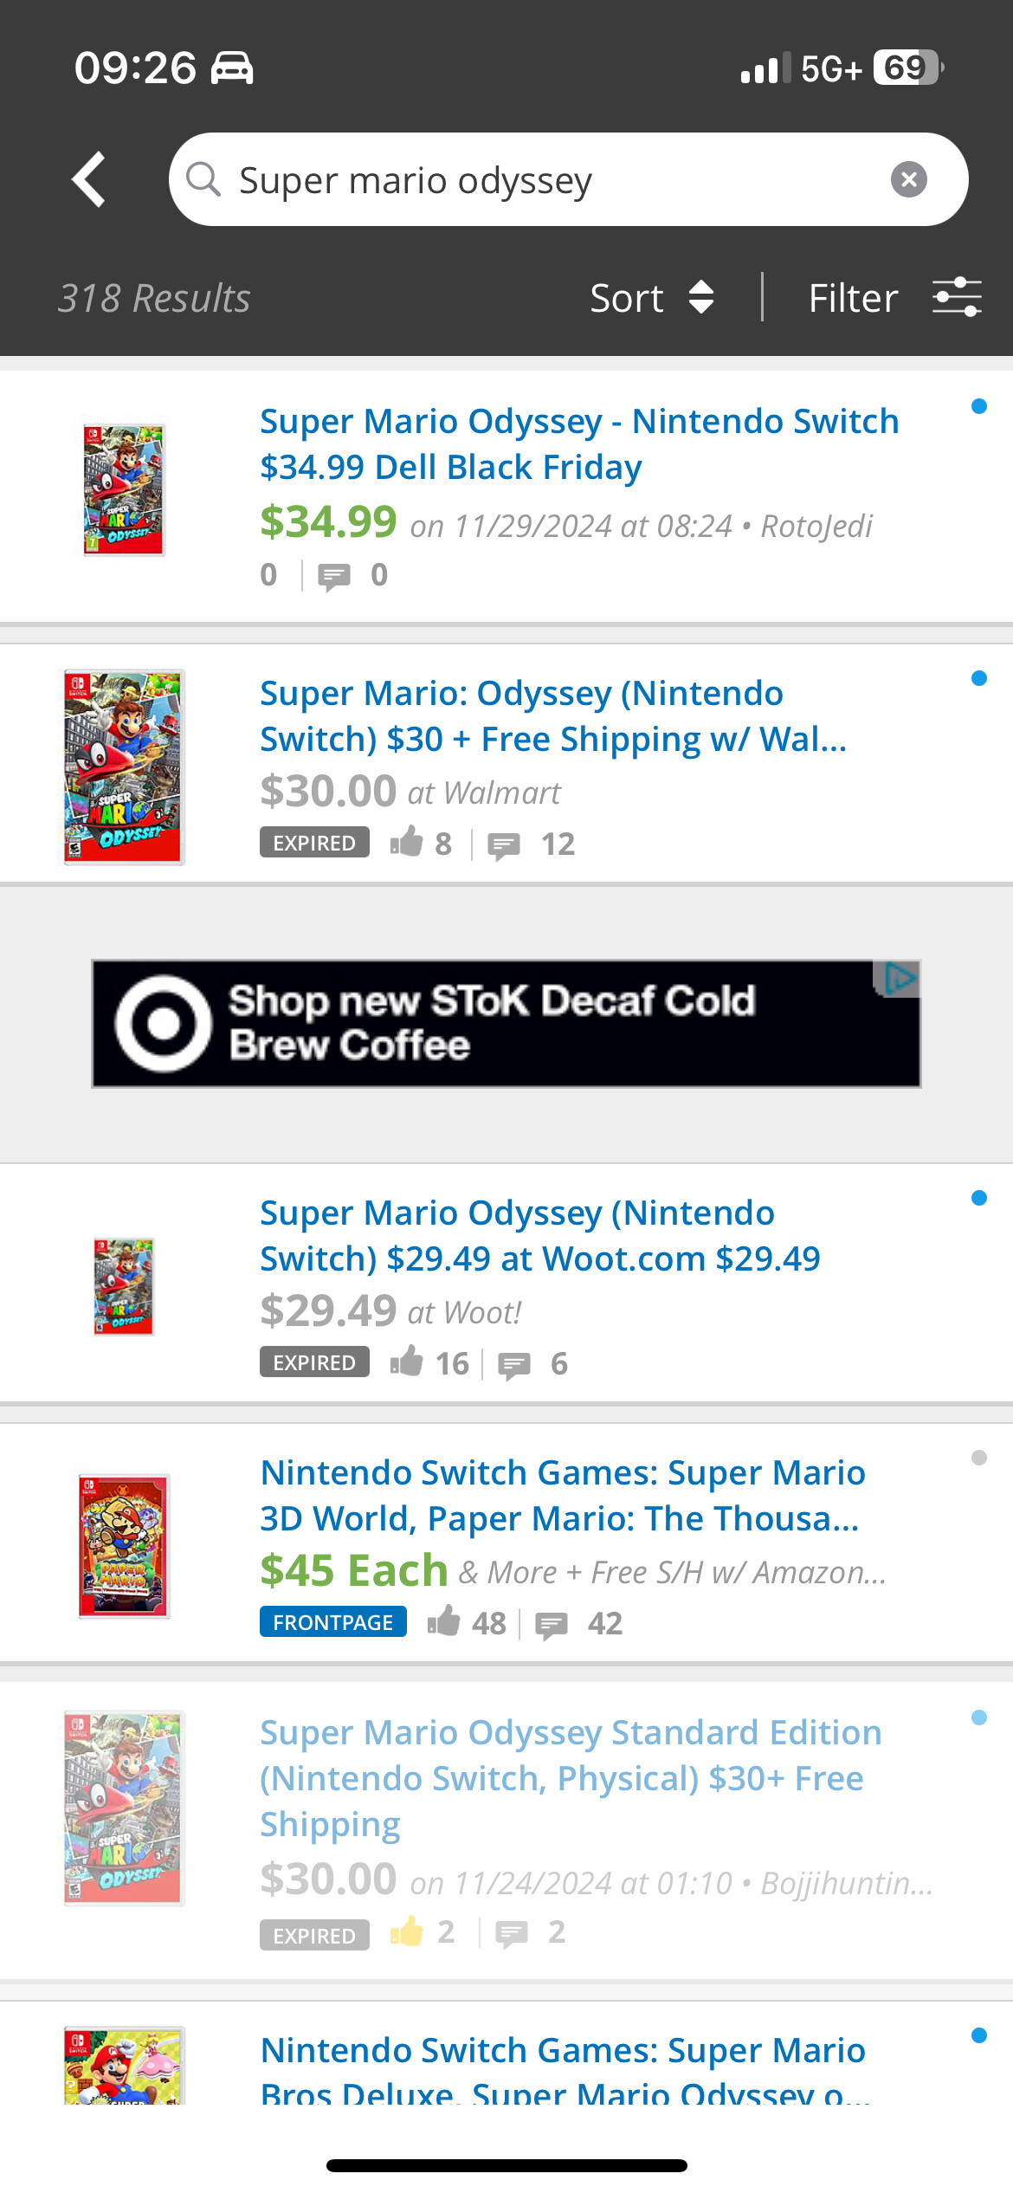The height and width of the screenshot is (2193, 1013).
Task: Tap thumbs-up on the Walmart deal
Action: tap(406, 842)
